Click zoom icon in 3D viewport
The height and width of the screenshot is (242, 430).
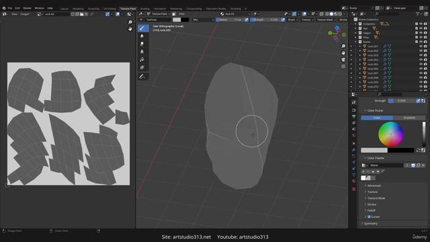343,46
